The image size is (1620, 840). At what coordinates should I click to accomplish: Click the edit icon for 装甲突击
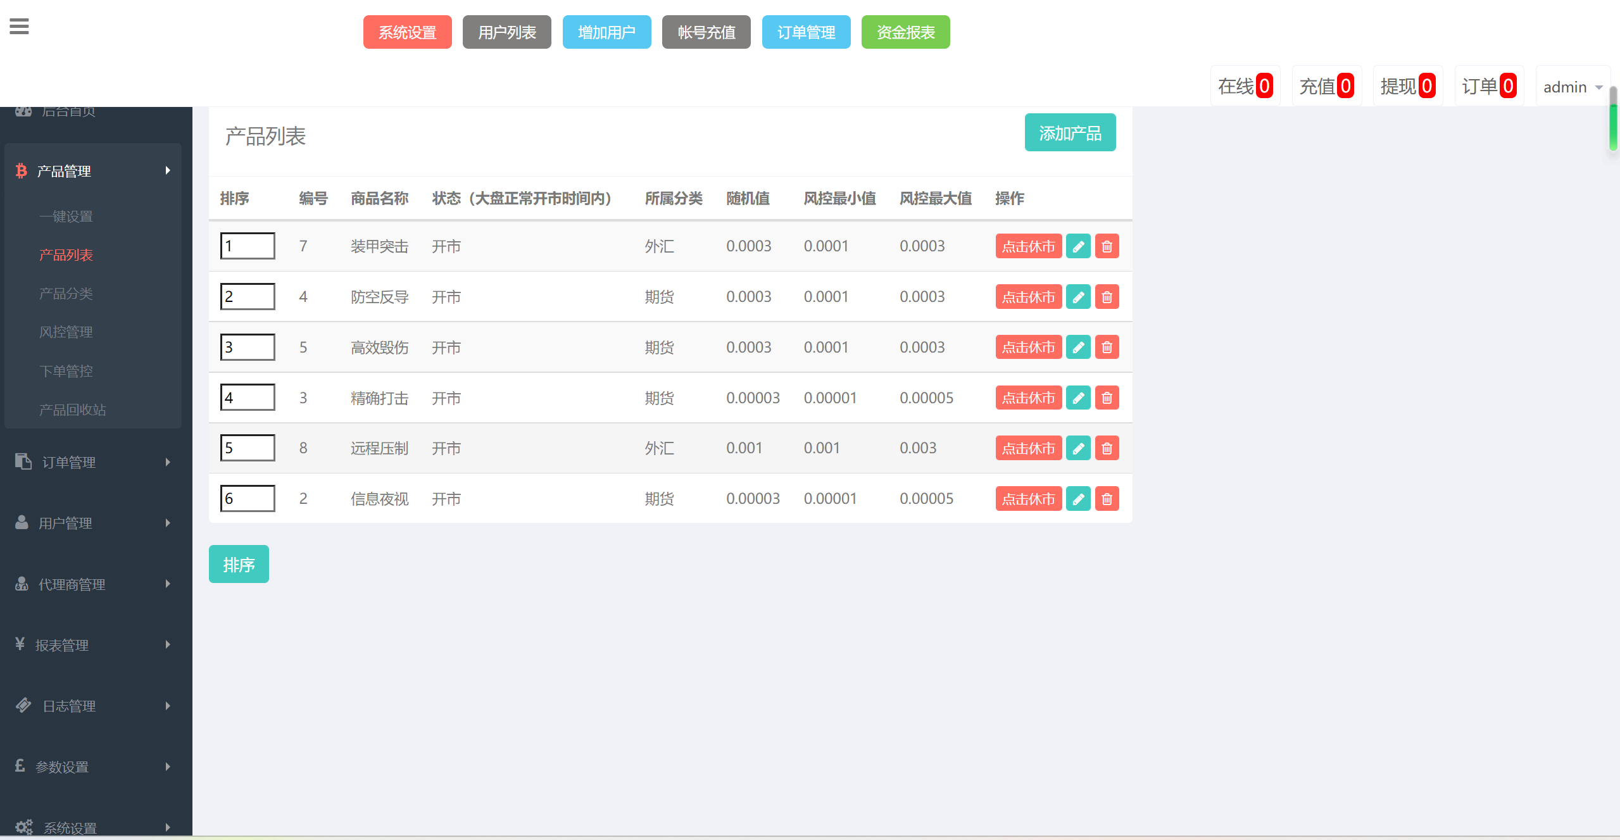(1078, 246)
